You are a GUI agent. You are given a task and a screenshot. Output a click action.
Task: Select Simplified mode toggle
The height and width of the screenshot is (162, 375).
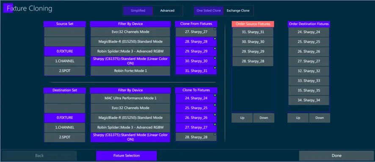pos(138,11)
